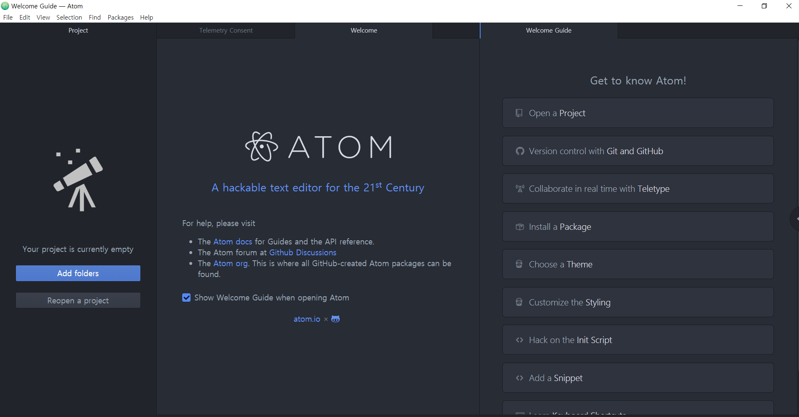The image size is (799, 417).
Task: Click the 'For help, please visit' text
Action: [219, 223]
